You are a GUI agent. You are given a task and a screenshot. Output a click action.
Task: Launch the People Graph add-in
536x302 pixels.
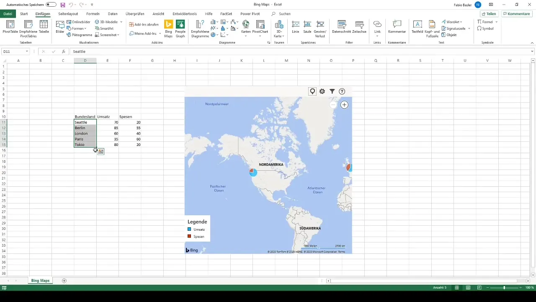pos(180,28)
